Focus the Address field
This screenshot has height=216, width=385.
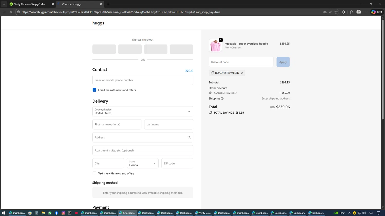pos(143,137)
